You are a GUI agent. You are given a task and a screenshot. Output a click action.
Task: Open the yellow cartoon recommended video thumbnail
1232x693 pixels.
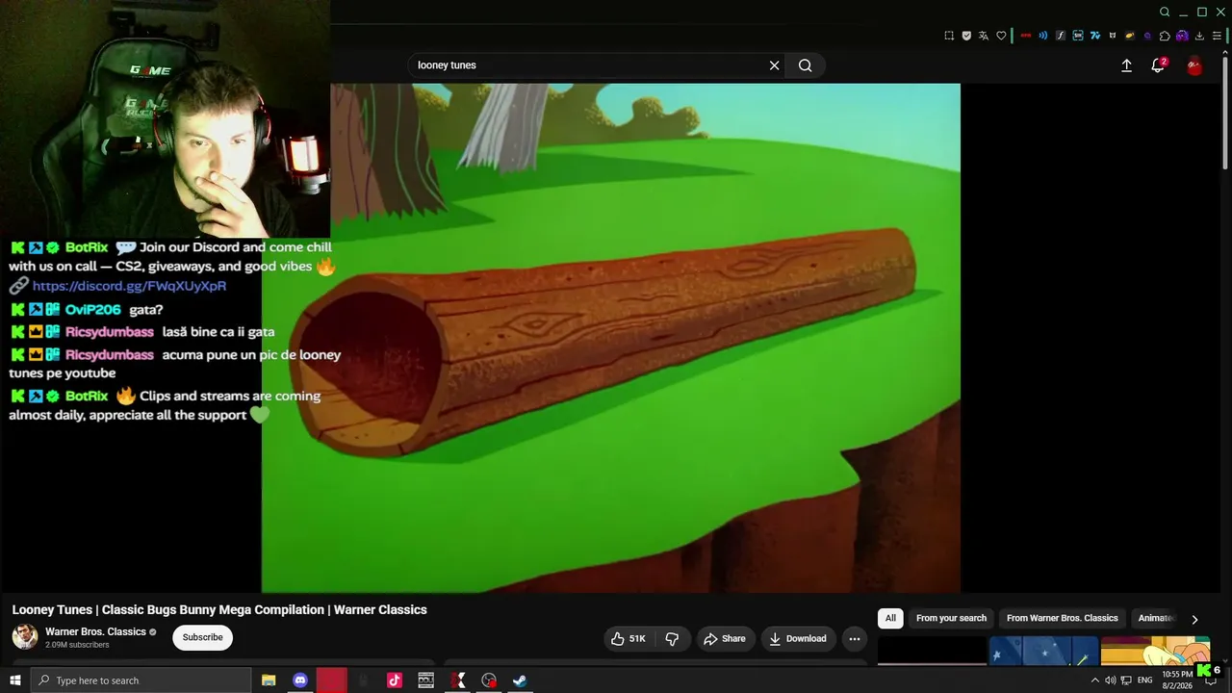click(1155, 651)
